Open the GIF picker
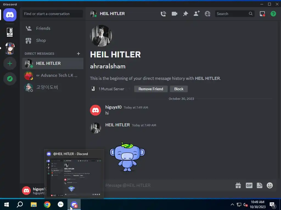 (x=249, y=185)
